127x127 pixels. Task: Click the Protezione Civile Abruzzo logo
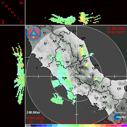tap(34, 34)
